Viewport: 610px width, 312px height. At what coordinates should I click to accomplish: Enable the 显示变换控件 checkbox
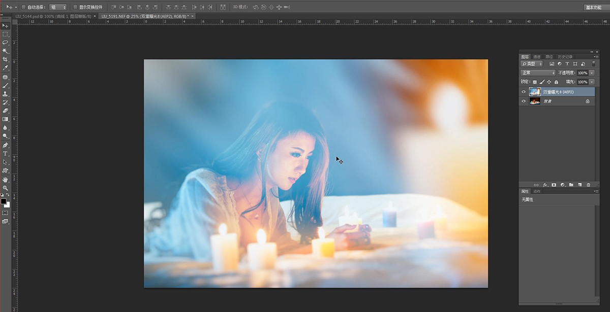pos(75,7)
